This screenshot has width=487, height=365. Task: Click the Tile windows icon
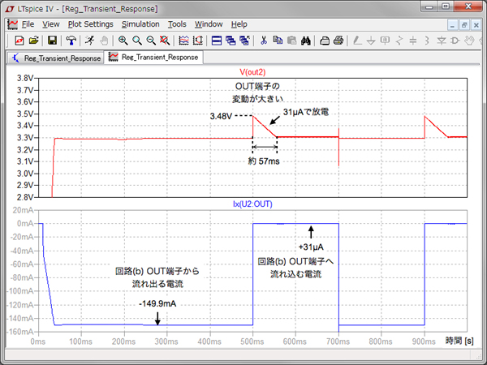(x=215, y=40)
